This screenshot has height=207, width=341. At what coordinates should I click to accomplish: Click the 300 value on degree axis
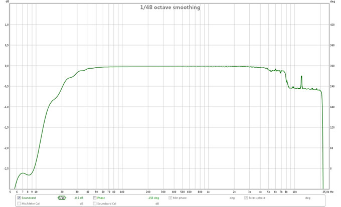tap(332, 66)
